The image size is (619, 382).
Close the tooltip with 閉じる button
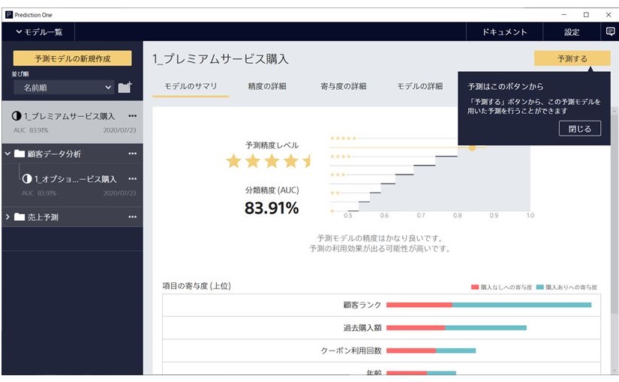point(579,129)
